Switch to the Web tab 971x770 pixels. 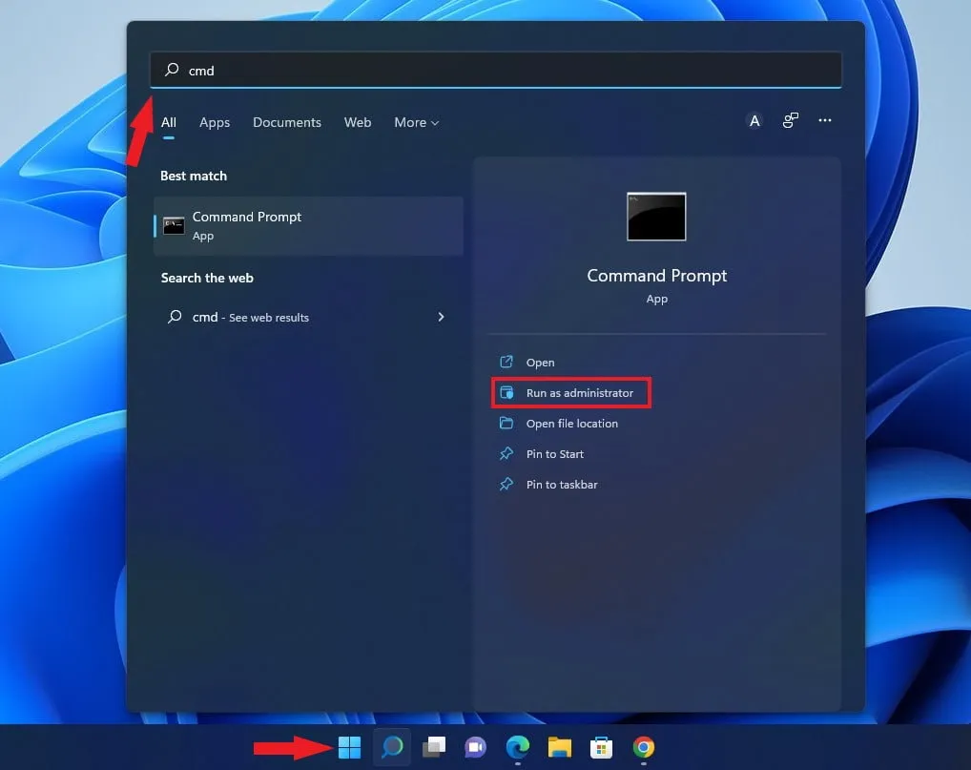358,122
